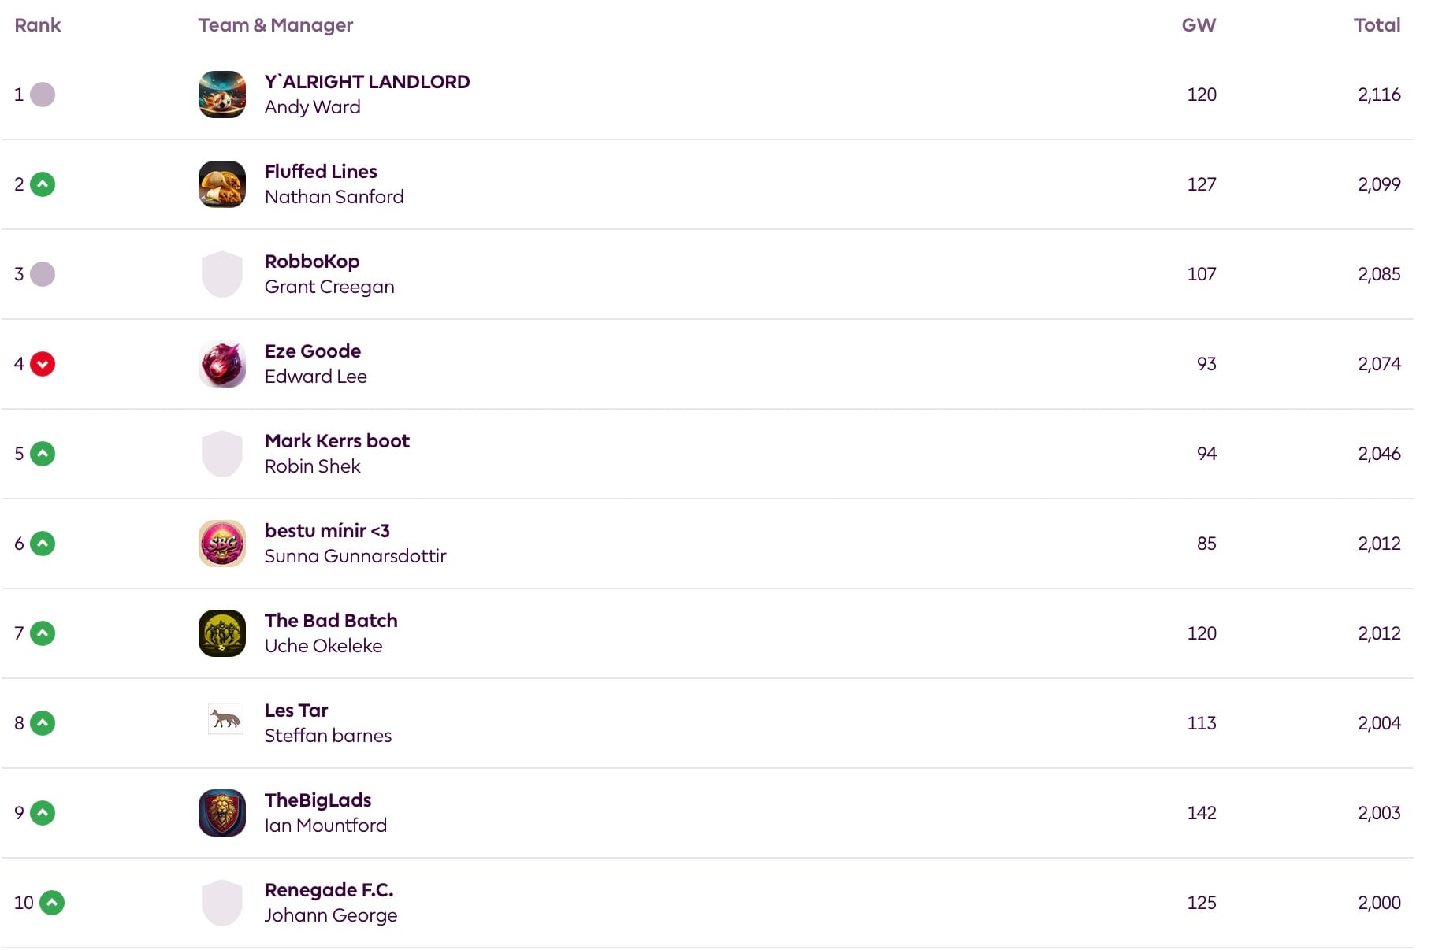The image size is (1431, 950).
Task: Click grey unchanged dot beside rank 1
Action: coord(43,95)
